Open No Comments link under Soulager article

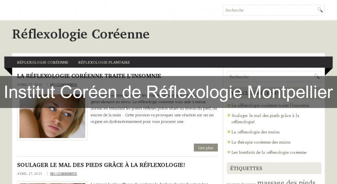[63, 174]
